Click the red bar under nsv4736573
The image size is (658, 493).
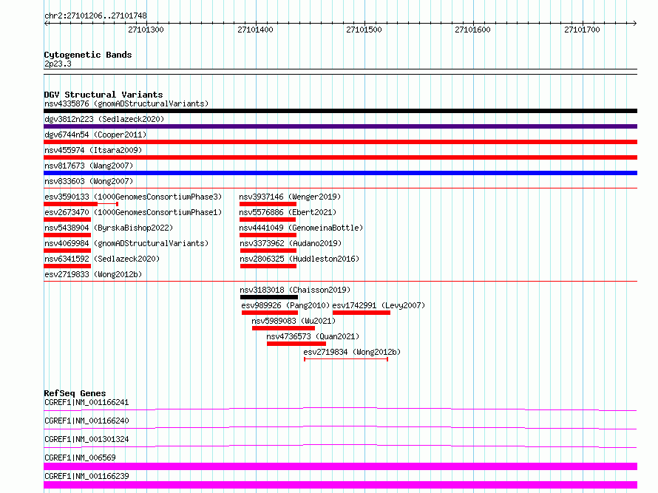296,344
